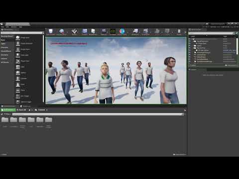Open the Cinematic category
239x179 pixels.
pos(7,47)
